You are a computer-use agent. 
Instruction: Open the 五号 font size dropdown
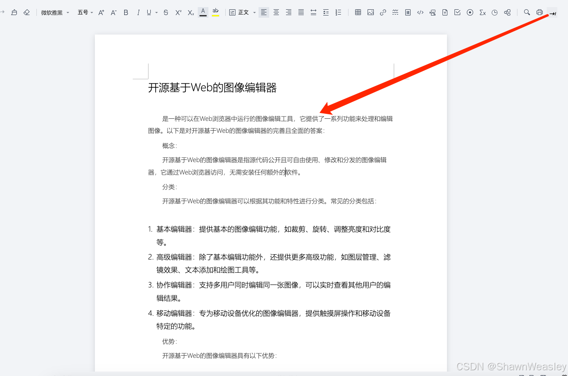pos(85,12)
